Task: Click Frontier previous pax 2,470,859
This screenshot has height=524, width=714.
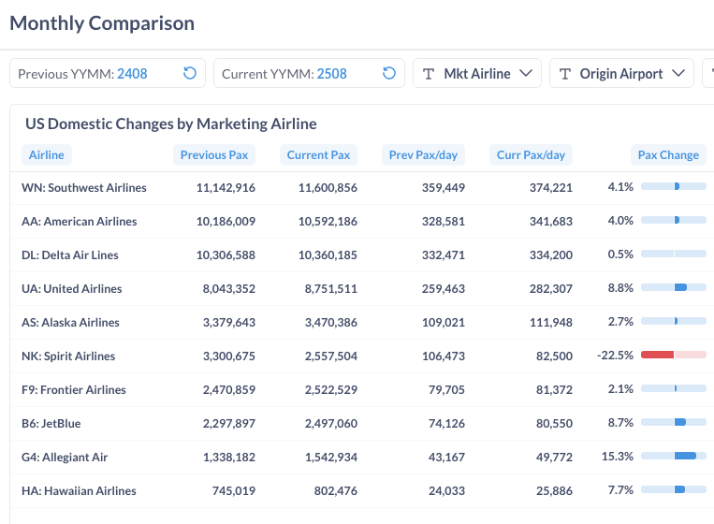Action: 229,389
